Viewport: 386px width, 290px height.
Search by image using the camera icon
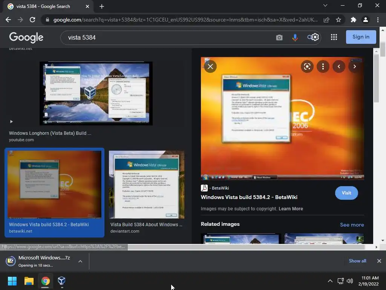[279, 37]
